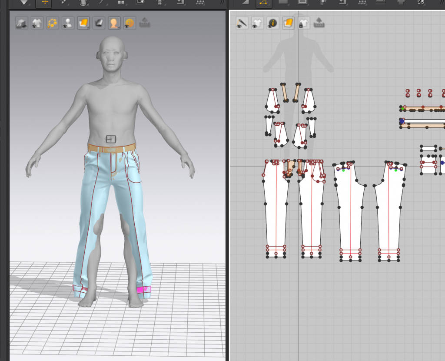Show arrangement points with orange dotted circle icon

pyautogui.click(x=52, y=23)
